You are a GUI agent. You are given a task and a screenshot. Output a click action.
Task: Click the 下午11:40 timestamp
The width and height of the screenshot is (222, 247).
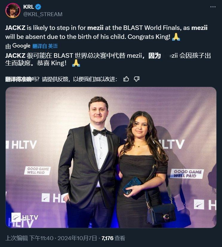click(41, 238)
